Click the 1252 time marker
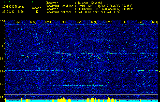This screenshot has width=160, height=102. [33, 22]
